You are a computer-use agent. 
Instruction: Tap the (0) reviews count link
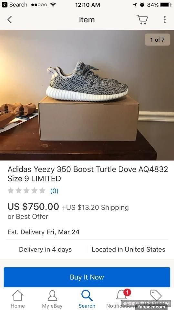coord(54,191)
